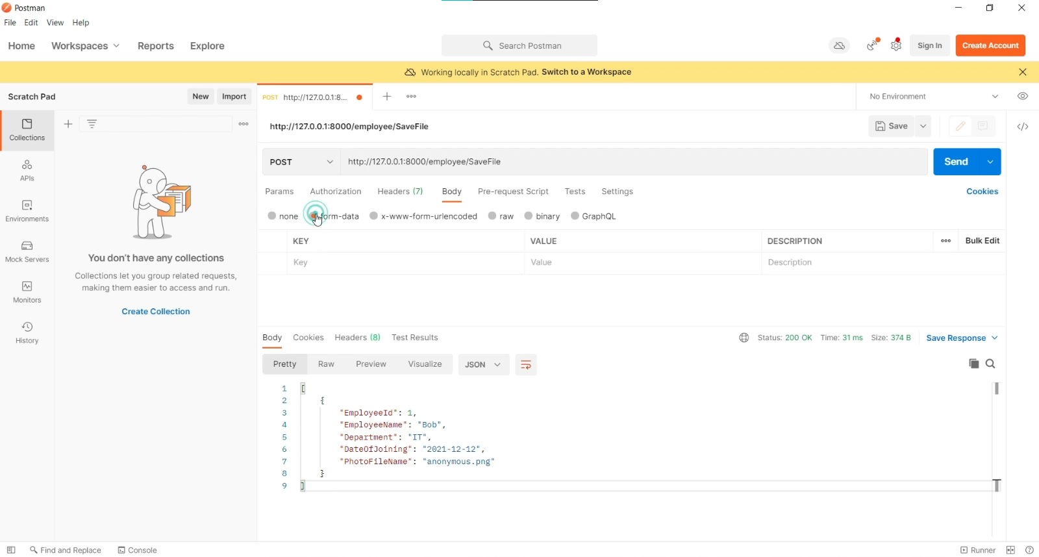The width and height of the screenshot is (1039, 557).
Task: Open the APIs sidebar panel
Action: (x=27, y=171)
